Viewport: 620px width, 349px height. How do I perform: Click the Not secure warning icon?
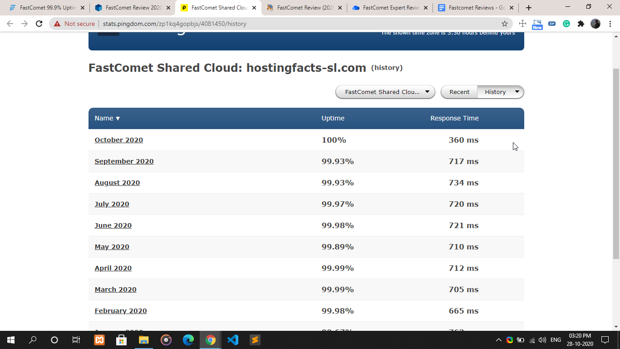57,24
